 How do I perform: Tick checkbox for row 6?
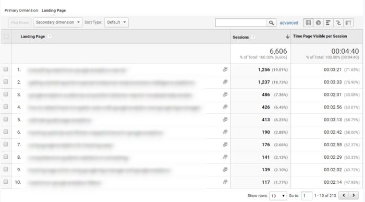click(x=6, y=132)
